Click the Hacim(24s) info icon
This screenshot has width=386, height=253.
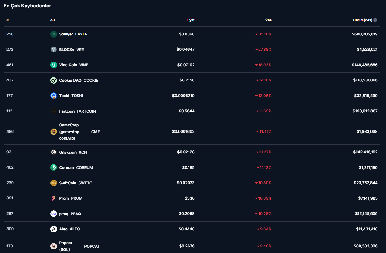tap(375, 20)
